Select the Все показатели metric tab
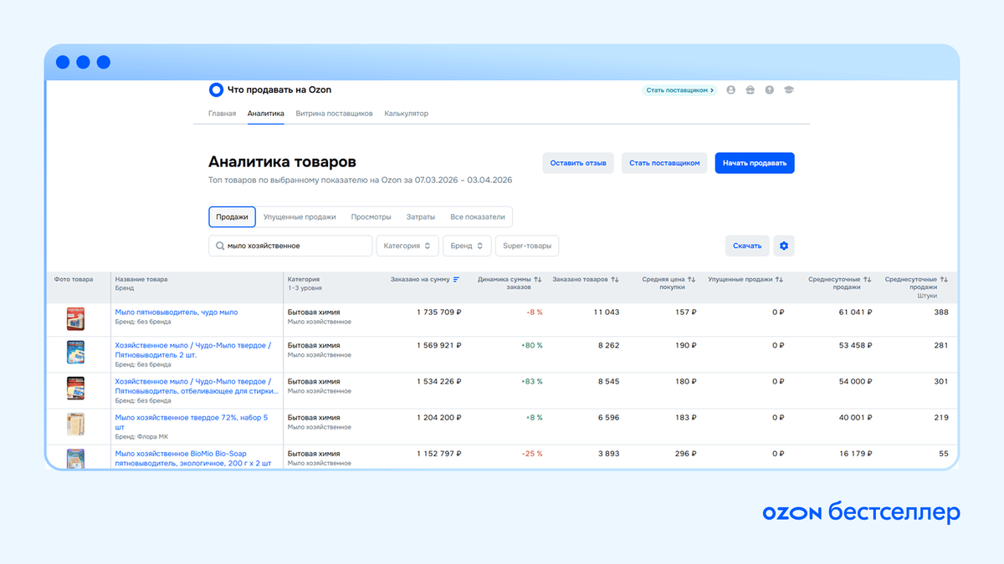The image size is (1004, 564). point(477,216)
